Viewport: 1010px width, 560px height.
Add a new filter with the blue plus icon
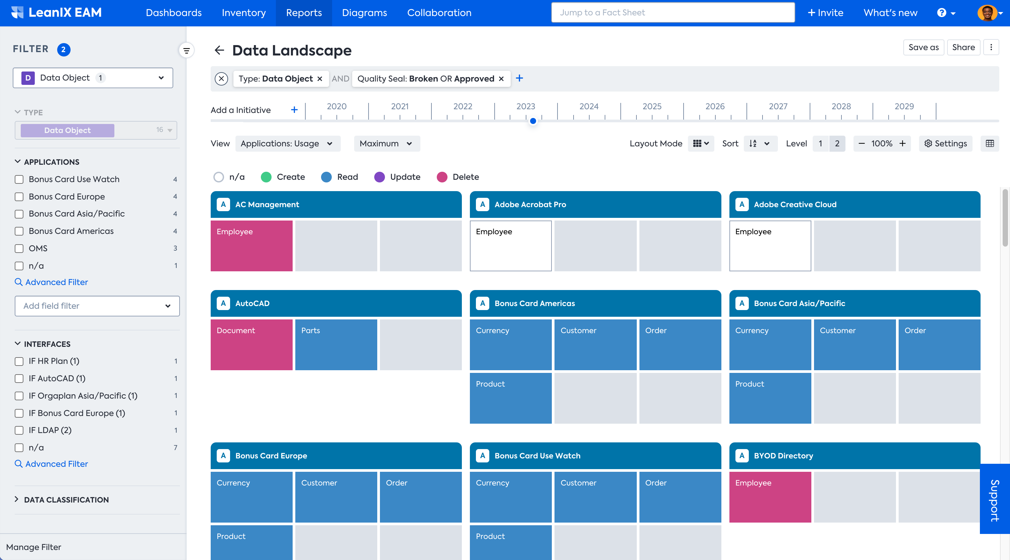(519, 78)
